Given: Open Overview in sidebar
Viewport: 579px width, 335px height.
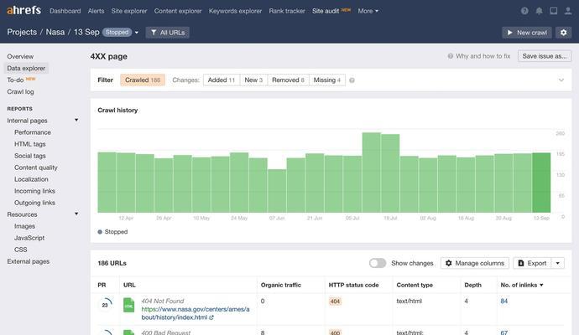Looking at the screenshot, I should point(20,56).
